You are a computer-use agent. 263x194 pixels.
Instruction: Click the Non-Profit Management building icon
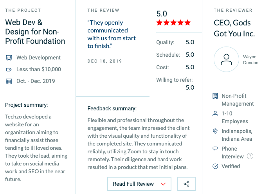point(215,96)
